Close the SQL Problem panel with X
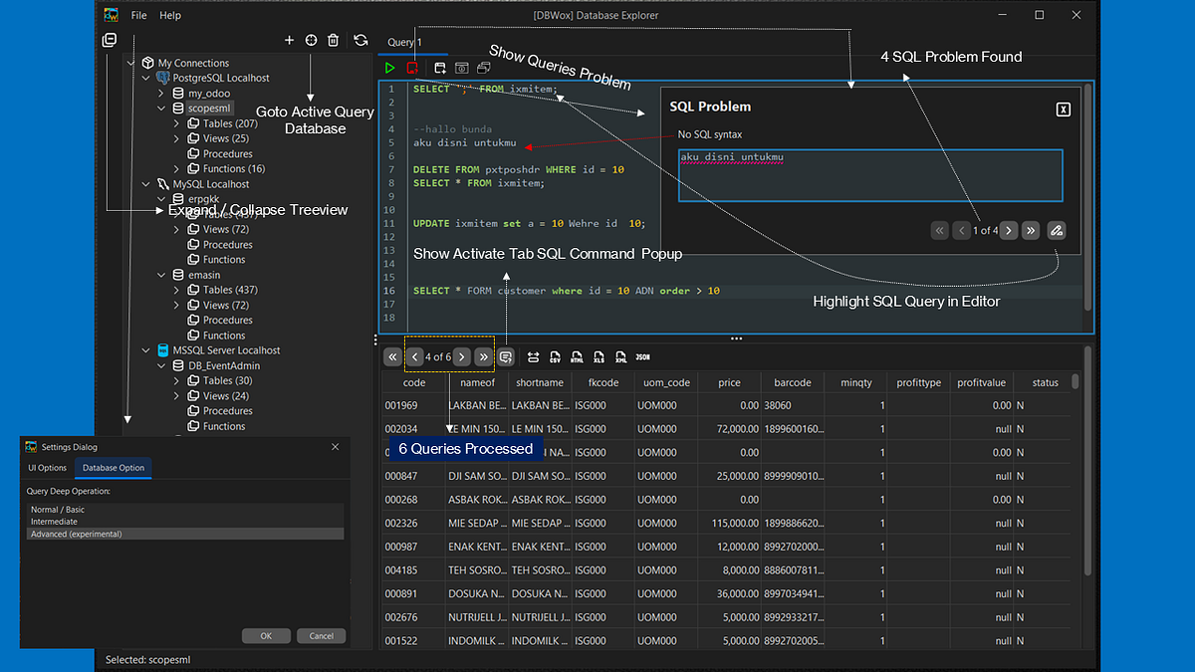Screen dimensions: 1195x672 tap(1063, 110)
